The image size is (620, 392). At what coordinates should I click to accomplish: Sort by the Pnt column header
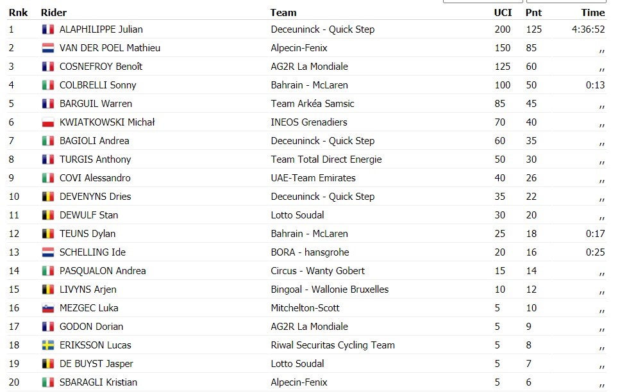(x=533, y=13)
